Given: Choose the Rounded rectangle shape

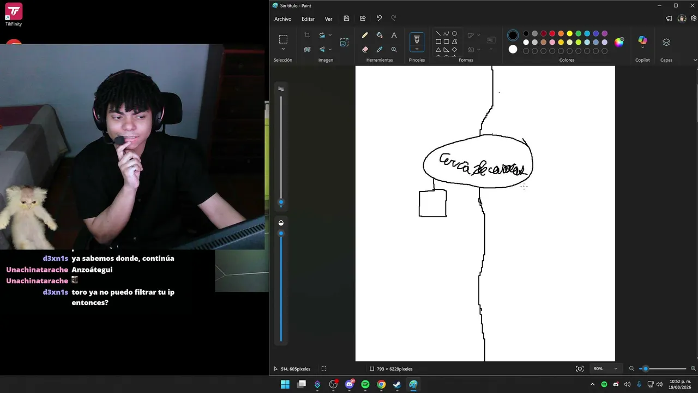Looking at the screenshot, I should pos(446,41).
